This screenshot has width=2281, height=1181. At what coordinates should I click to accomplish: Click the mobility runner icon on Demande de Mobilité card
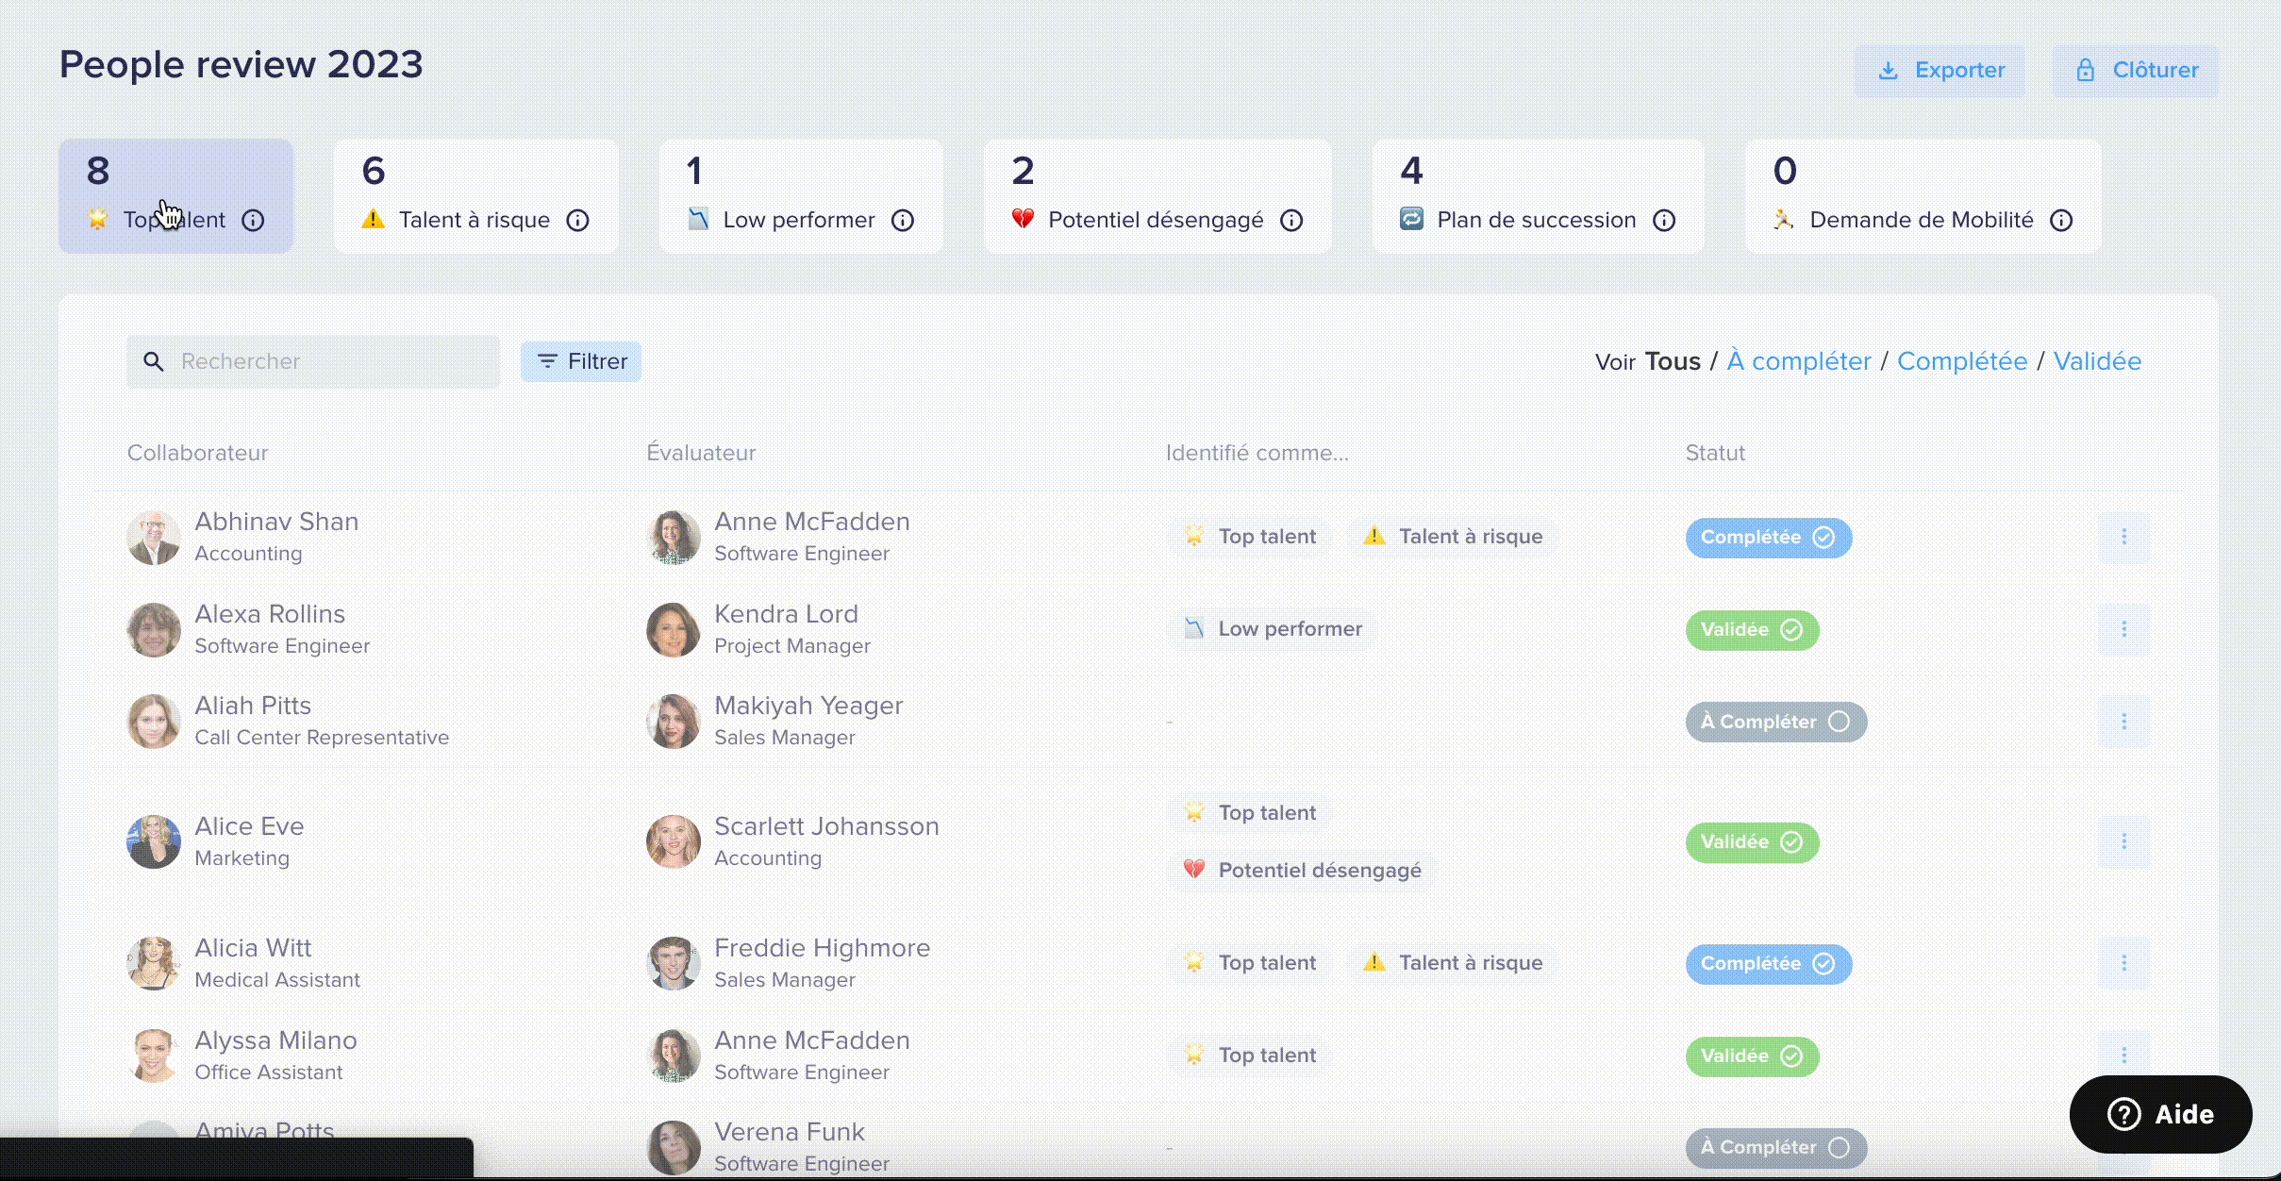click(1784, 219)
